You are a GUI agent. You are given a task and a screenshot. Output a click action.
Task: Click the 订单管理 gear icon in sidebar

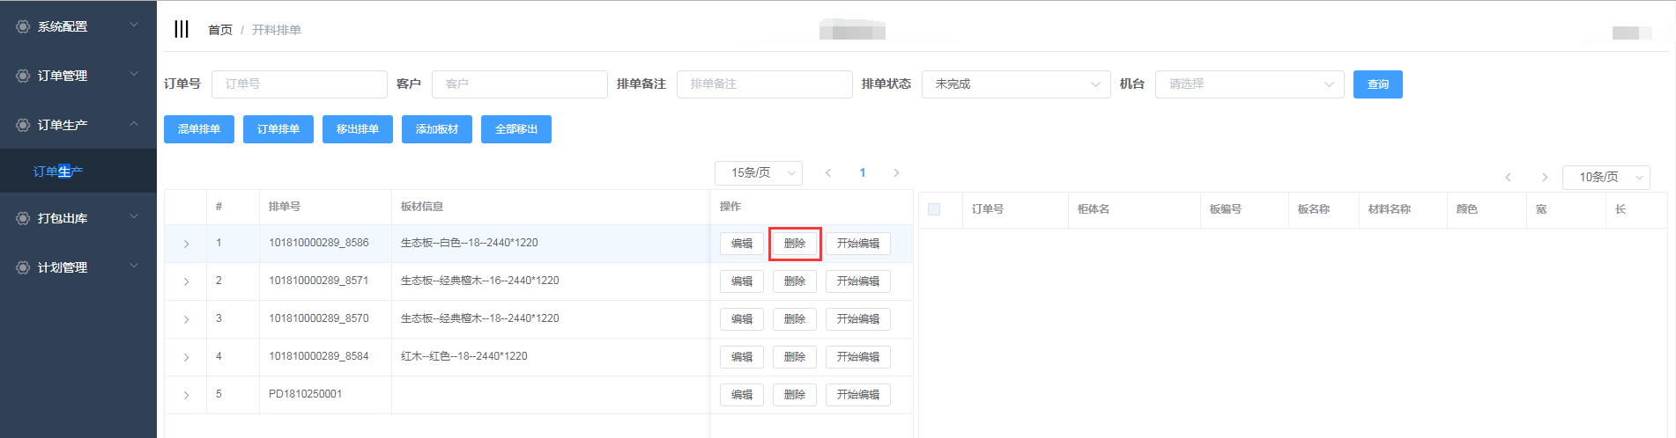(23, 76)
